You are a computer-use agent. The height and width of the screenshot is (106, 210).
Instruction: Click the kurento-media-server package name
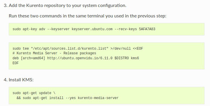pyautogui.click(x=98, y=98)
